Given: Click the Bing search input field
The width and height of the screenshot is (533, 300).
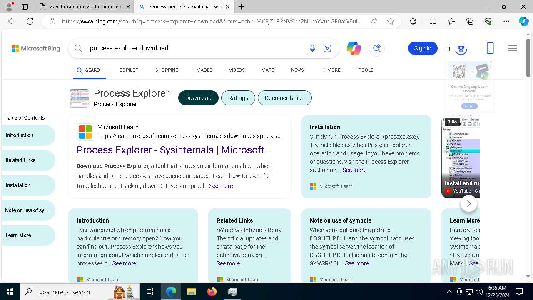Looking at the screenshot, I should 196,48.
